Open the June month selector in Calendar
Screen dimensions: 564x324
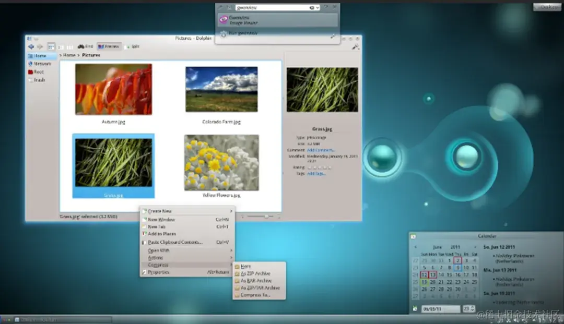(437, 247)
